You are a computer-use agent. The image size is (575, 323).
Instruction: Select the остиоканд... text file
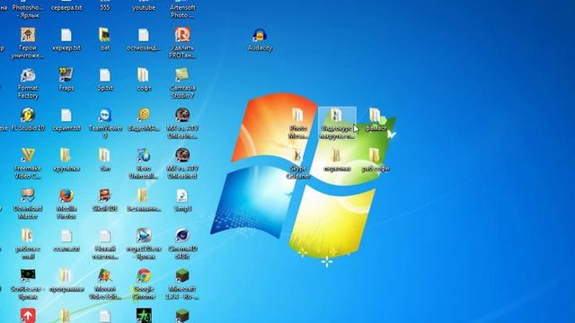click(144, 35)
